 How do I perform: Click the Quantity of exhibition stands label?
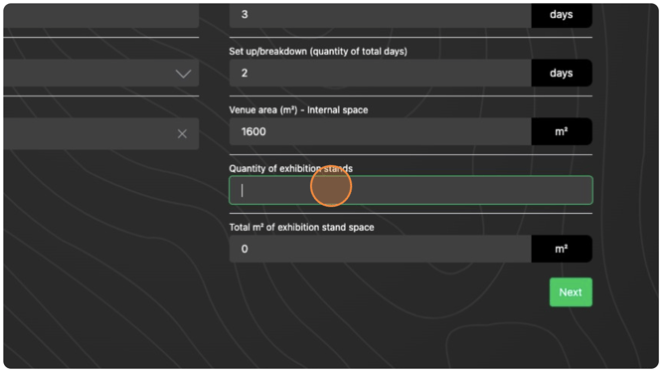(291, 169)
